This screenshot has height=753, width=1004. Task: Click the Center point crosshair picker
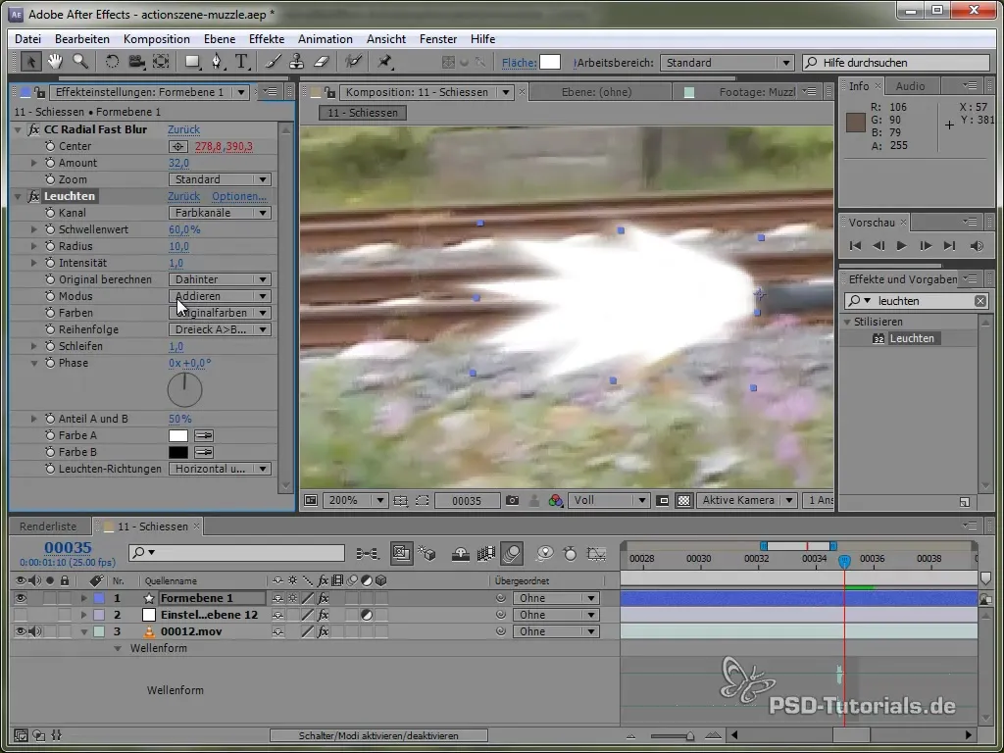click(x=177, y=147)
